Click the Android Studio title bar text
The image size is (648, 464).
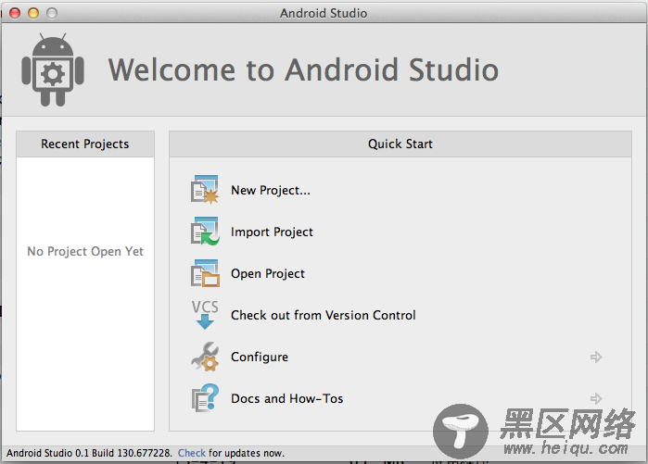pos(324,13)
